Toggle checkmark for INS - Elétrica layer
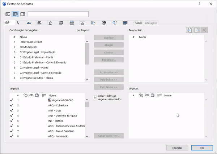The width and height of the screenshot is (217, 154). coord(12,120)
